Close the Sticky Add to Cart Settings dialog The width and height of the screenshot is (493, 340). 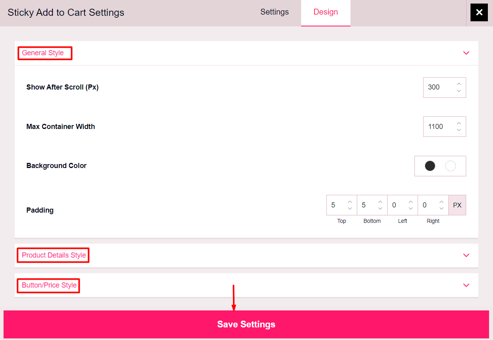(479, 12)
